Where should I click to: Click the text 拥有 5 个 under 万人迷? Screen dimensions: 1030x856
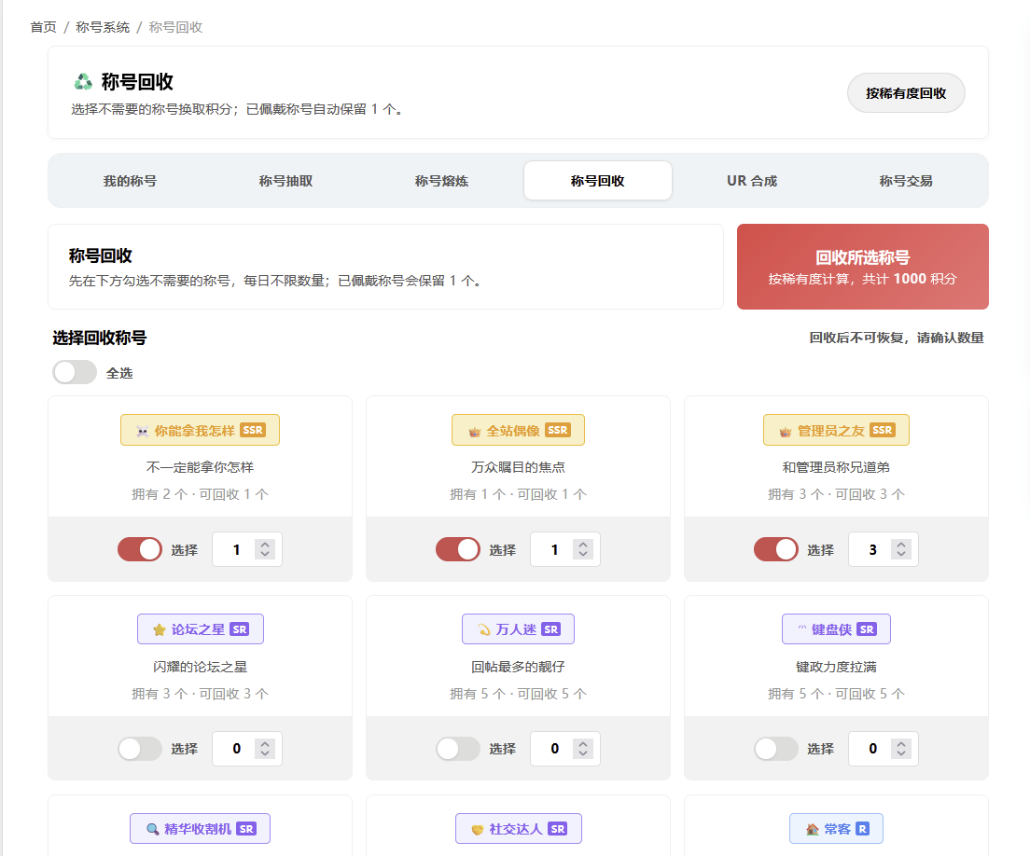(478, 694)
